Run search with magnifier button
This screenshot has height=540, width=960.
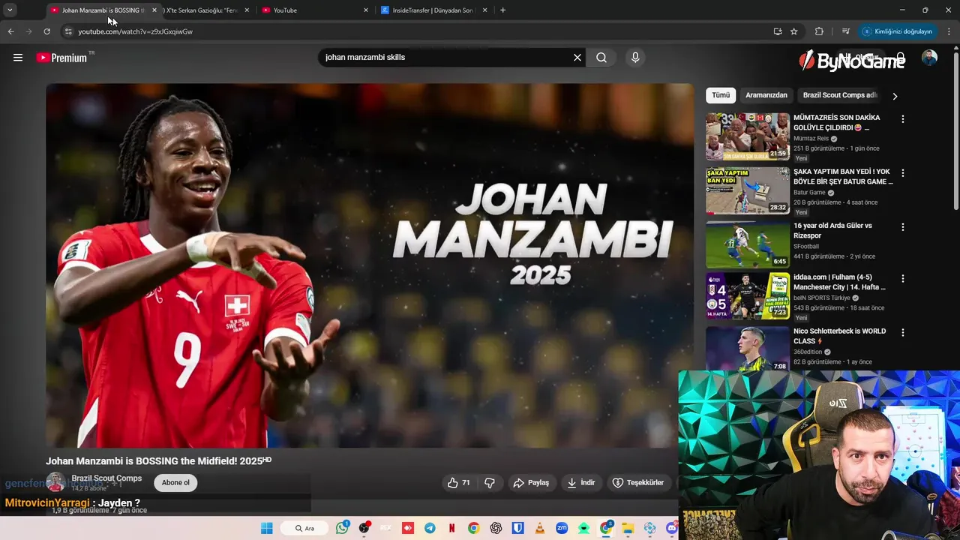point(601,58)
